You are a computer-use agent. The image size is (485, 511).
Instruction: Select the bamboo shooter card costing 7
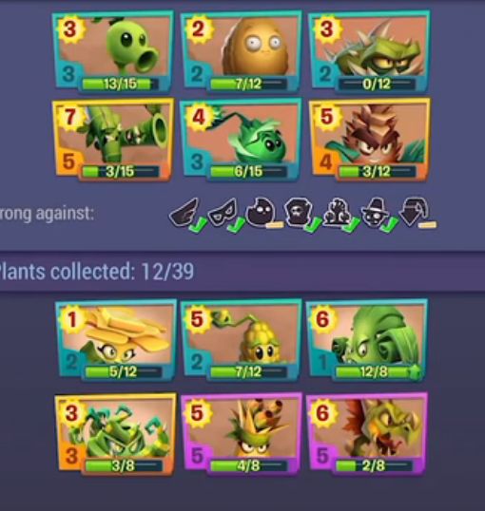pos(113,140)
